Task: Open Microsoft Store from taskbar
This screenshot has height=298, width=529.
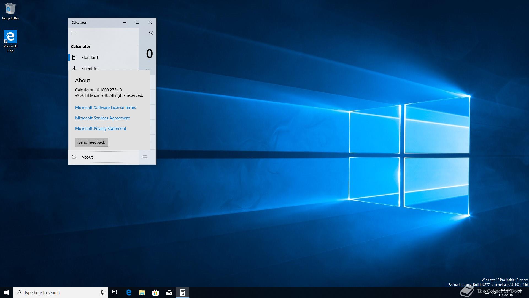Action: (x=156, y=292)
